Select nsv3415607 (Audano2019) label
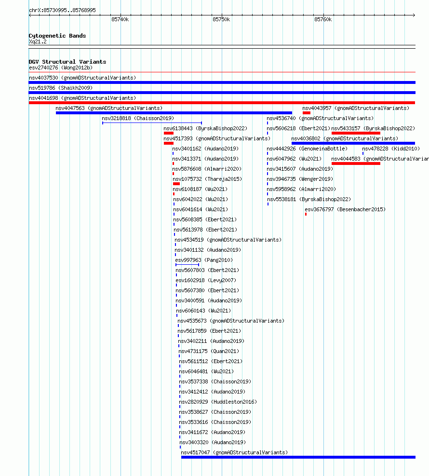429x476 pixels. (x=300, y=169)
